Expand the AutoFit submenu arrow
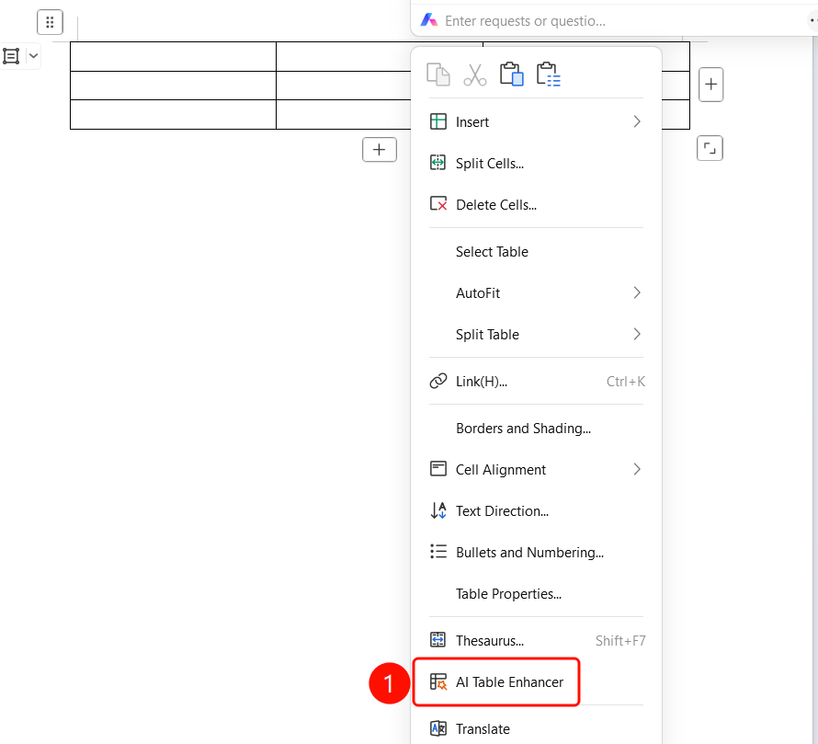This screenshot has height=744, width=818. click(637, 292)
